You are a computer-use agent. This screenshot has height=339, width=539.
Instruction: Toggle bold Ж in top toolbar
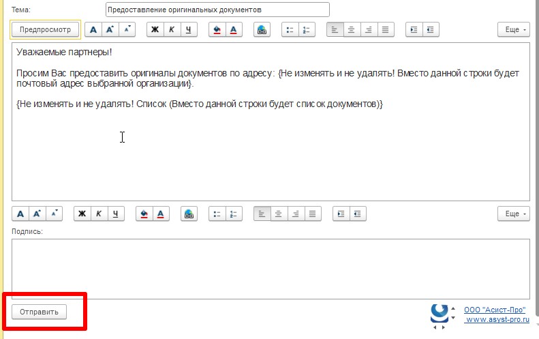155,29
